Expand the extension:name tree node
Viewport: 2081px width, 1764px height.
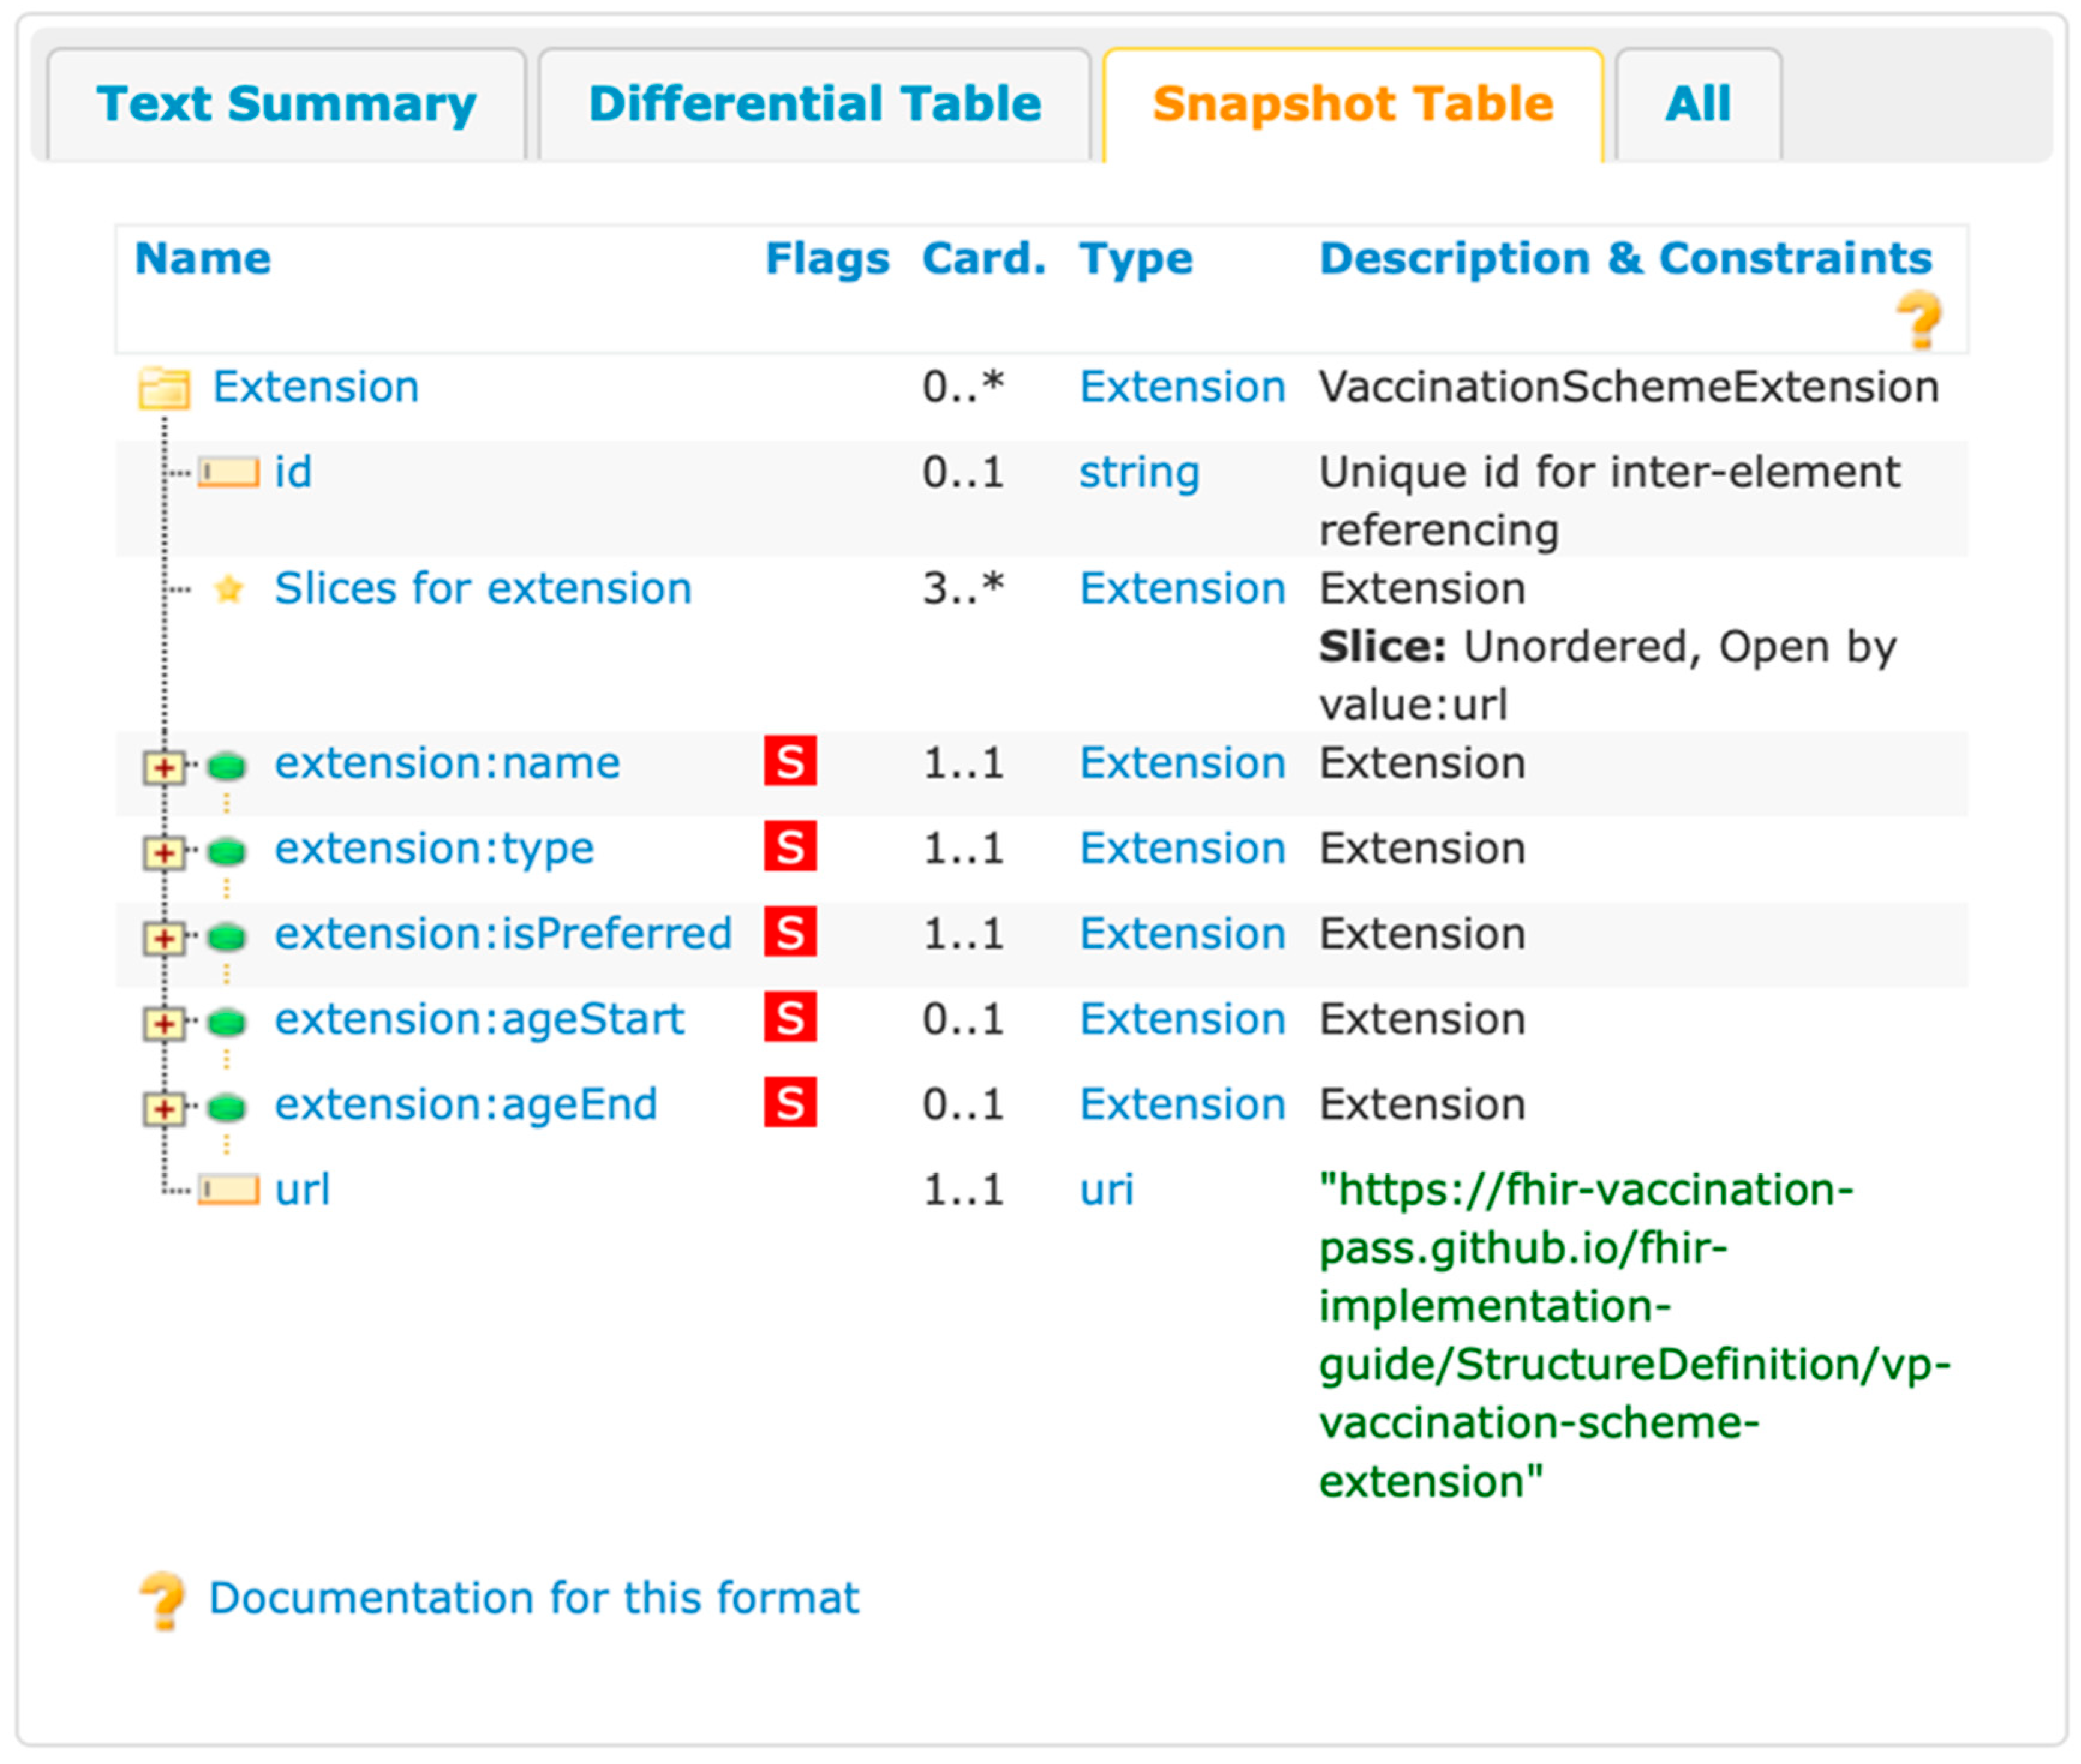pyautogui.click(x=163, y=768)
